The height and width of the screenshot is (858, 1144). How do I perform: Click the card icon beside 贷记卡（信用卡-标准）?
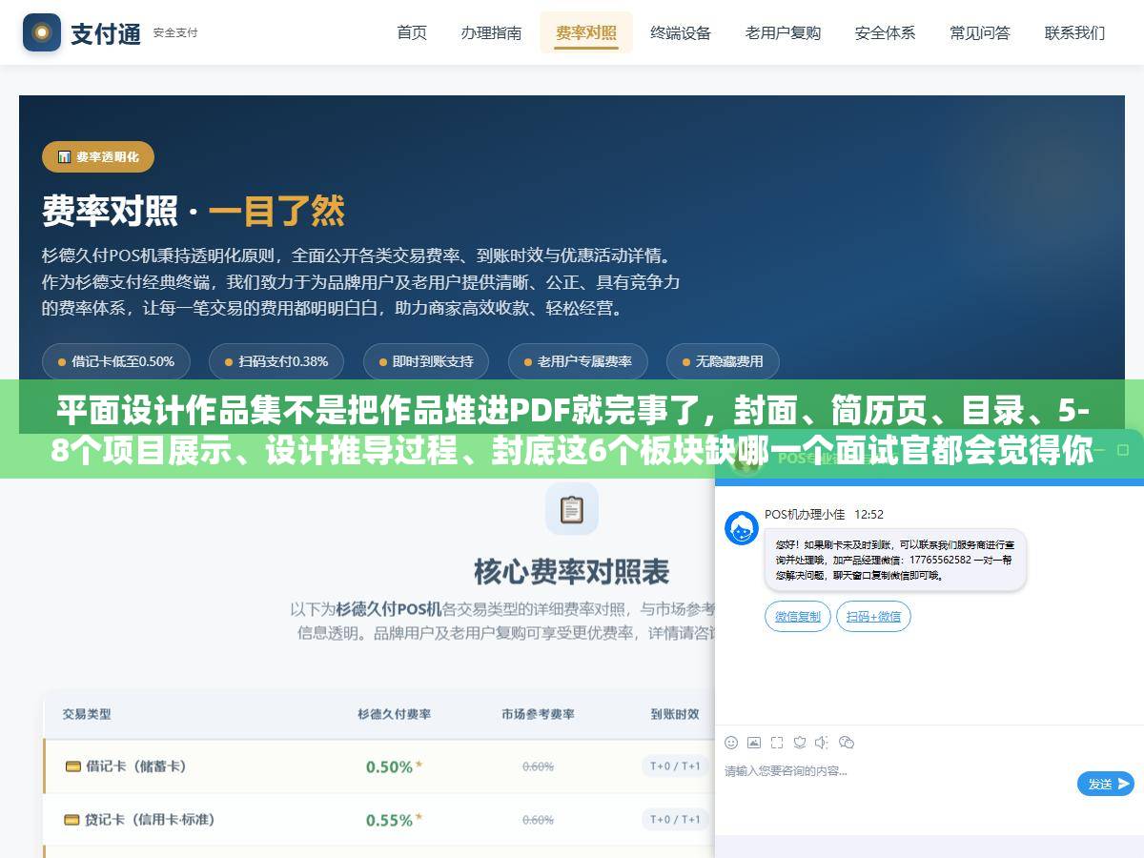(x=71, y=819)
